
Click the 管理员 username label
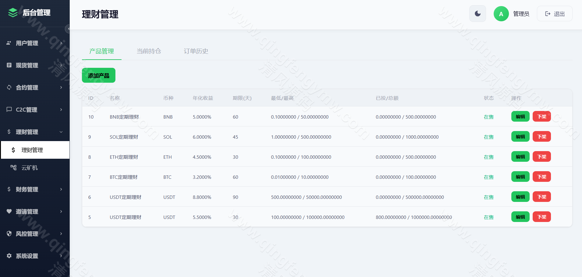click(521, 14)
